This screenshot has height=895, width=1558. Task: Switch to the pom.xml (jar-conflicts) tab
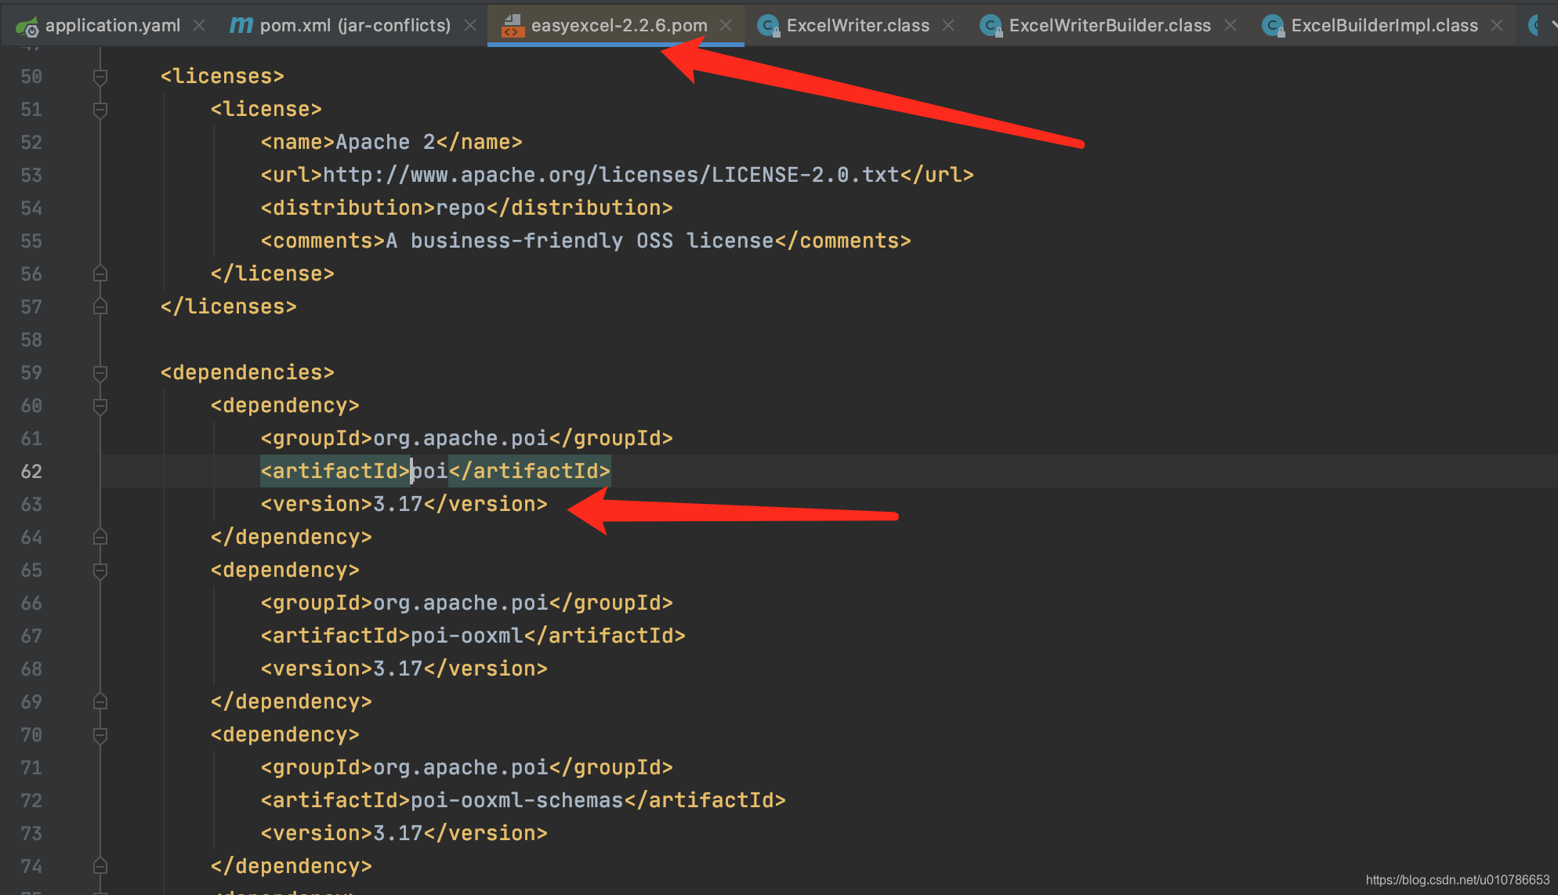tap(354, 25)
